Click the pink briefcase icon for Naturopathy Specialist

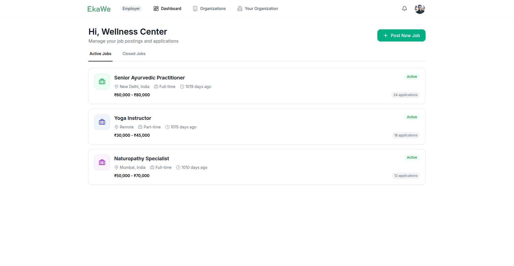point(102,162)
